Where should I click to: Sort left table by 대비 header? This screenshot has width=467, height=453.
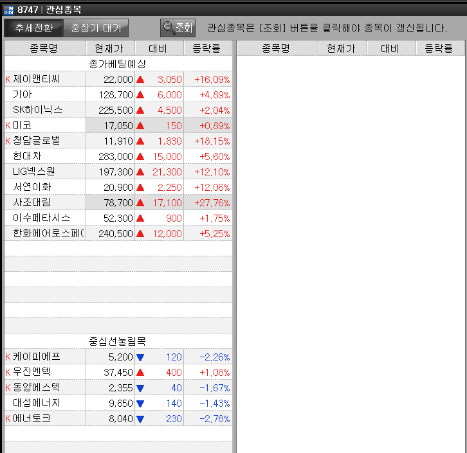click(159, 48)
